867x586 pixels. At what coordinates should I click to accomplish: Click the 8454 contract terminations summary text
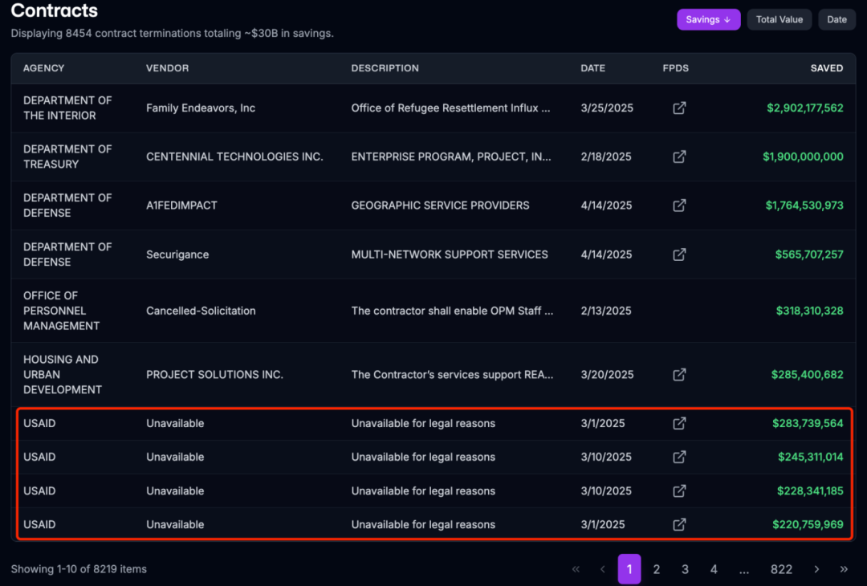(x=172, y=33)
